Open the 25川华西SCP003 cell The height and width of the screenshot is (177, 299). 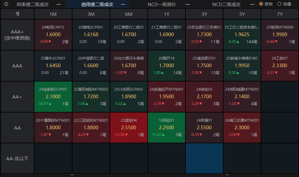coord(129,97)
